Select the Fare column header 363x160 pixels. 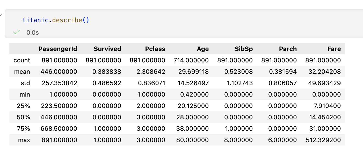click(334, 49)
